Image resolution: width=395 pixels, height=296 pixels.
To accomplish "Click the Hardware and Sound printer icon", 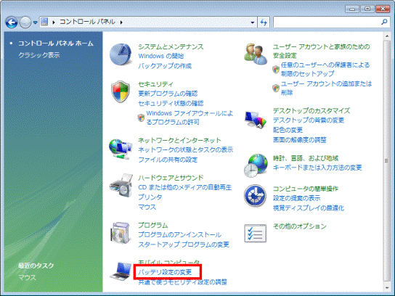I will (121, 185).
